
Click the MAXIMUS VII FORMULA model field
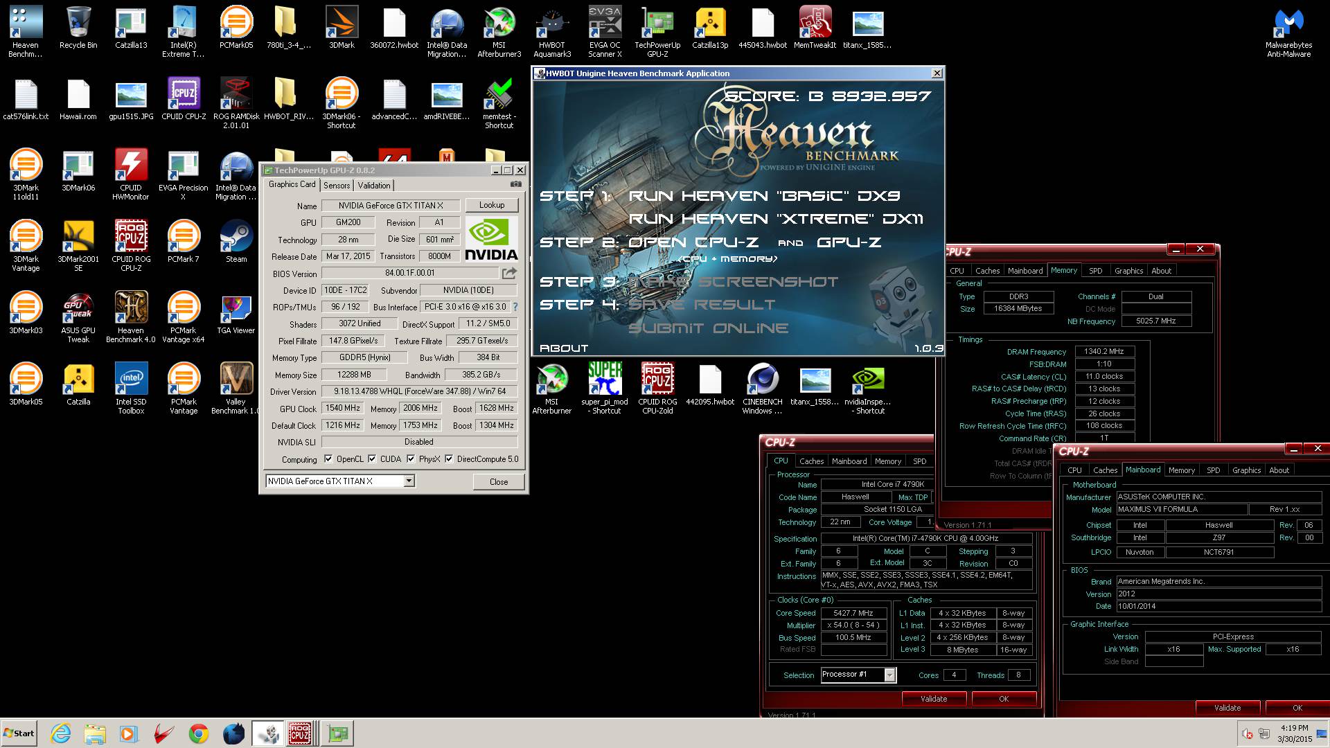click(1182, 509)
